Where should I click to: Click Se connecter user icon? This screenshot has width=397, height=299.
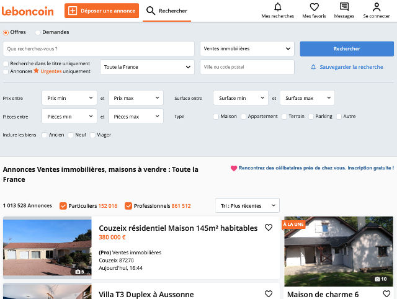tap(377, 7)
